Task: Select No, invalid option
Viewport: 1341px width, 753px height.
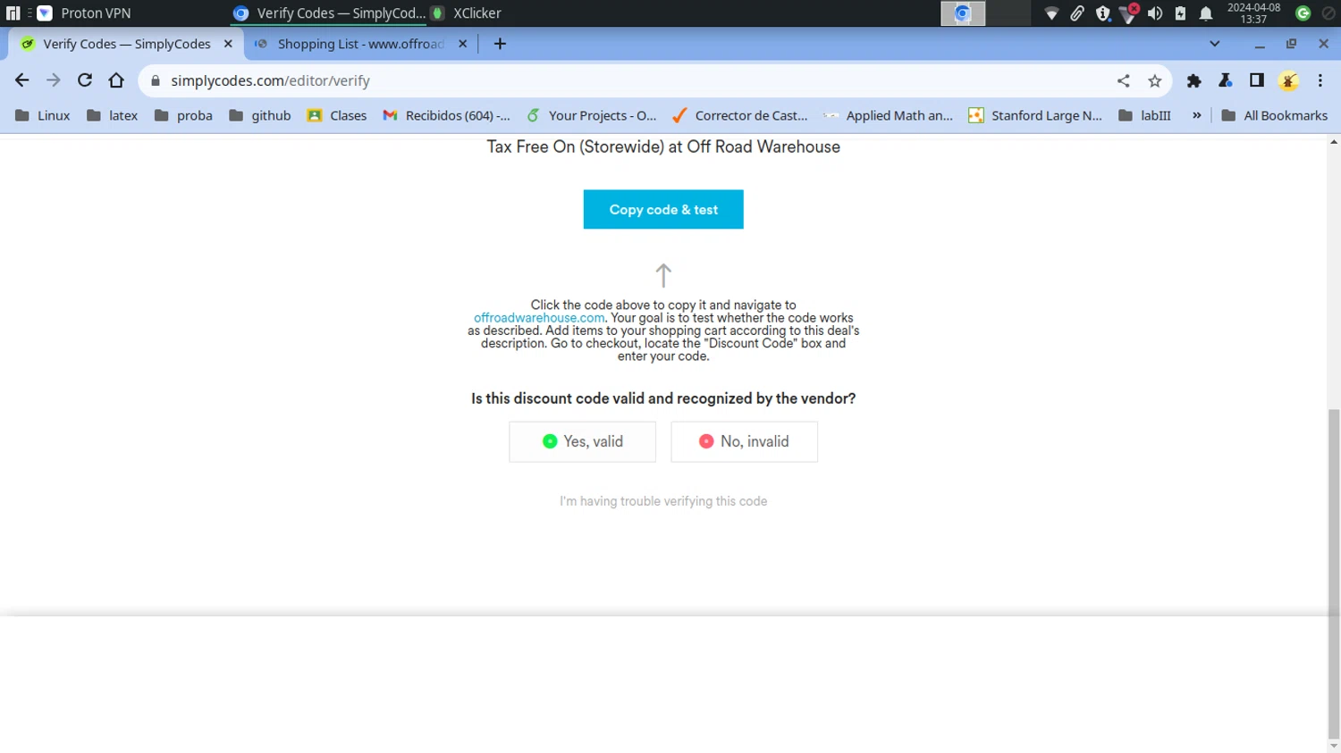Action: click(745, 441)
